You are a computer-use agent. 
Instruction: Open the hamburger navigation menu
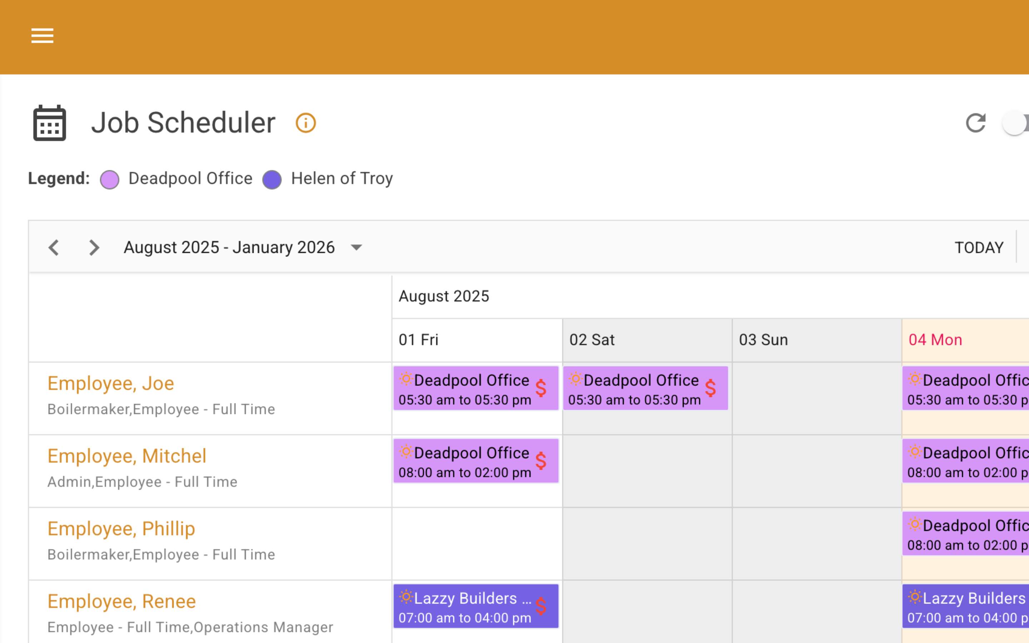click(42, 36)
